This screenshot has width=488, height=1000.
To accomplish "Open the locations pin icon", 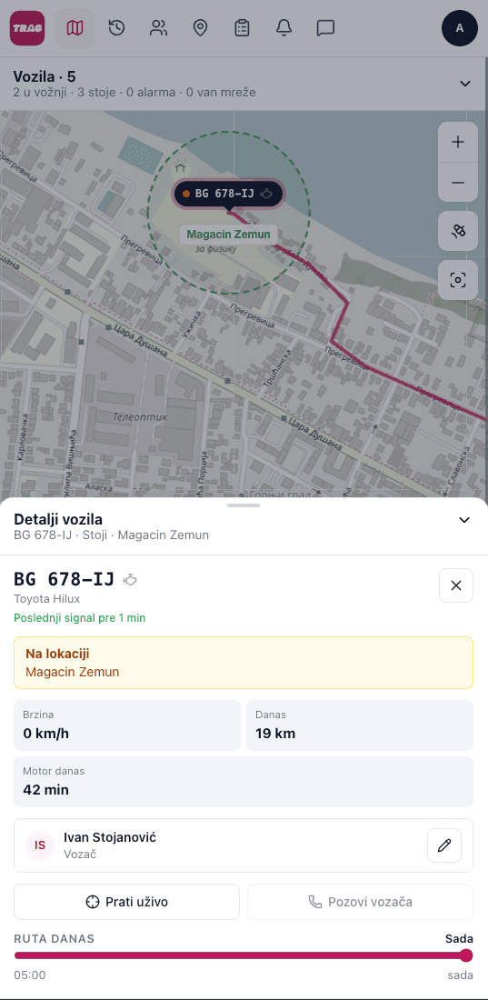I will point(200,28).
